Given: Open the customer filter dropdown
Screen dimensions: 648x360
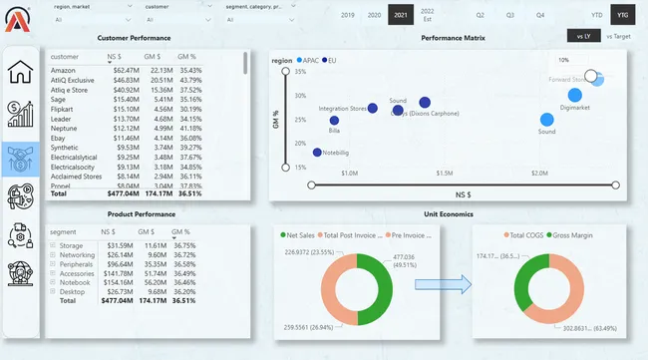Looking at the screenshot, I should coord(178,20).
